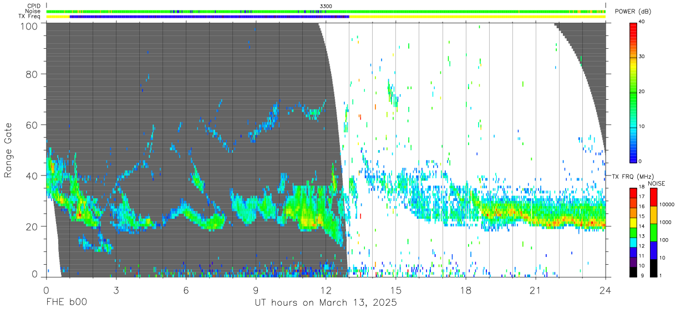
Task: Click the red 17-18 MHz TX FRQ swatch
Action: (x=633, y=193)
